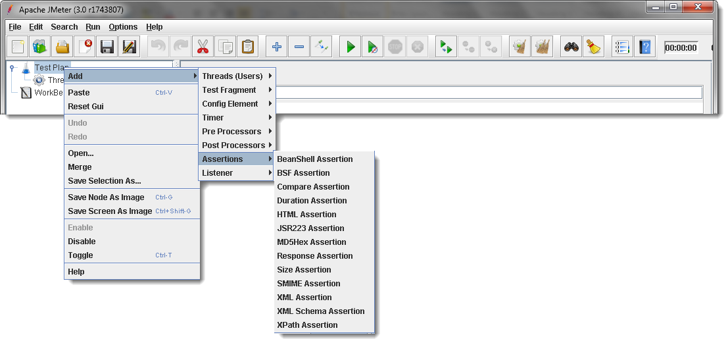Screen dimensions: 728x339
Task: Expand the Config Element submenu
Action: pyautogui.click(x=237, y=104)
